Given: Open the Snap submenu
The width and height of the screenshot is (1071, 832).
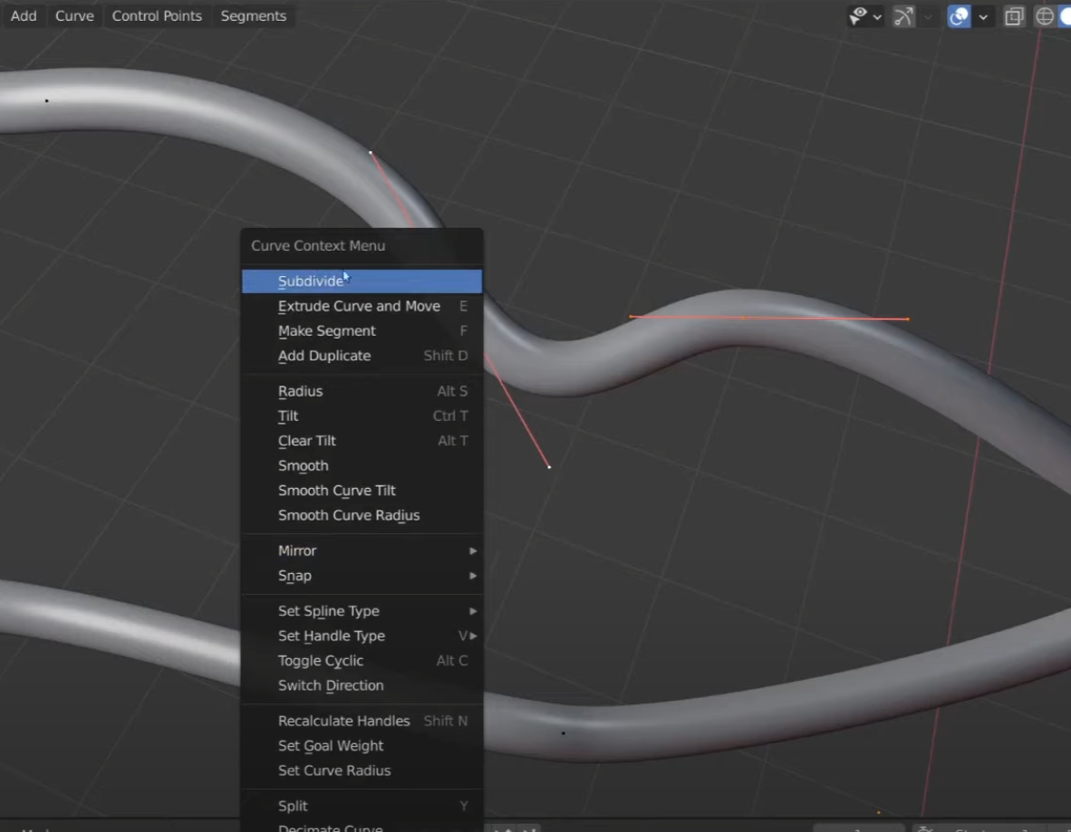Looking at the screenshot, I should pos(362,576).
